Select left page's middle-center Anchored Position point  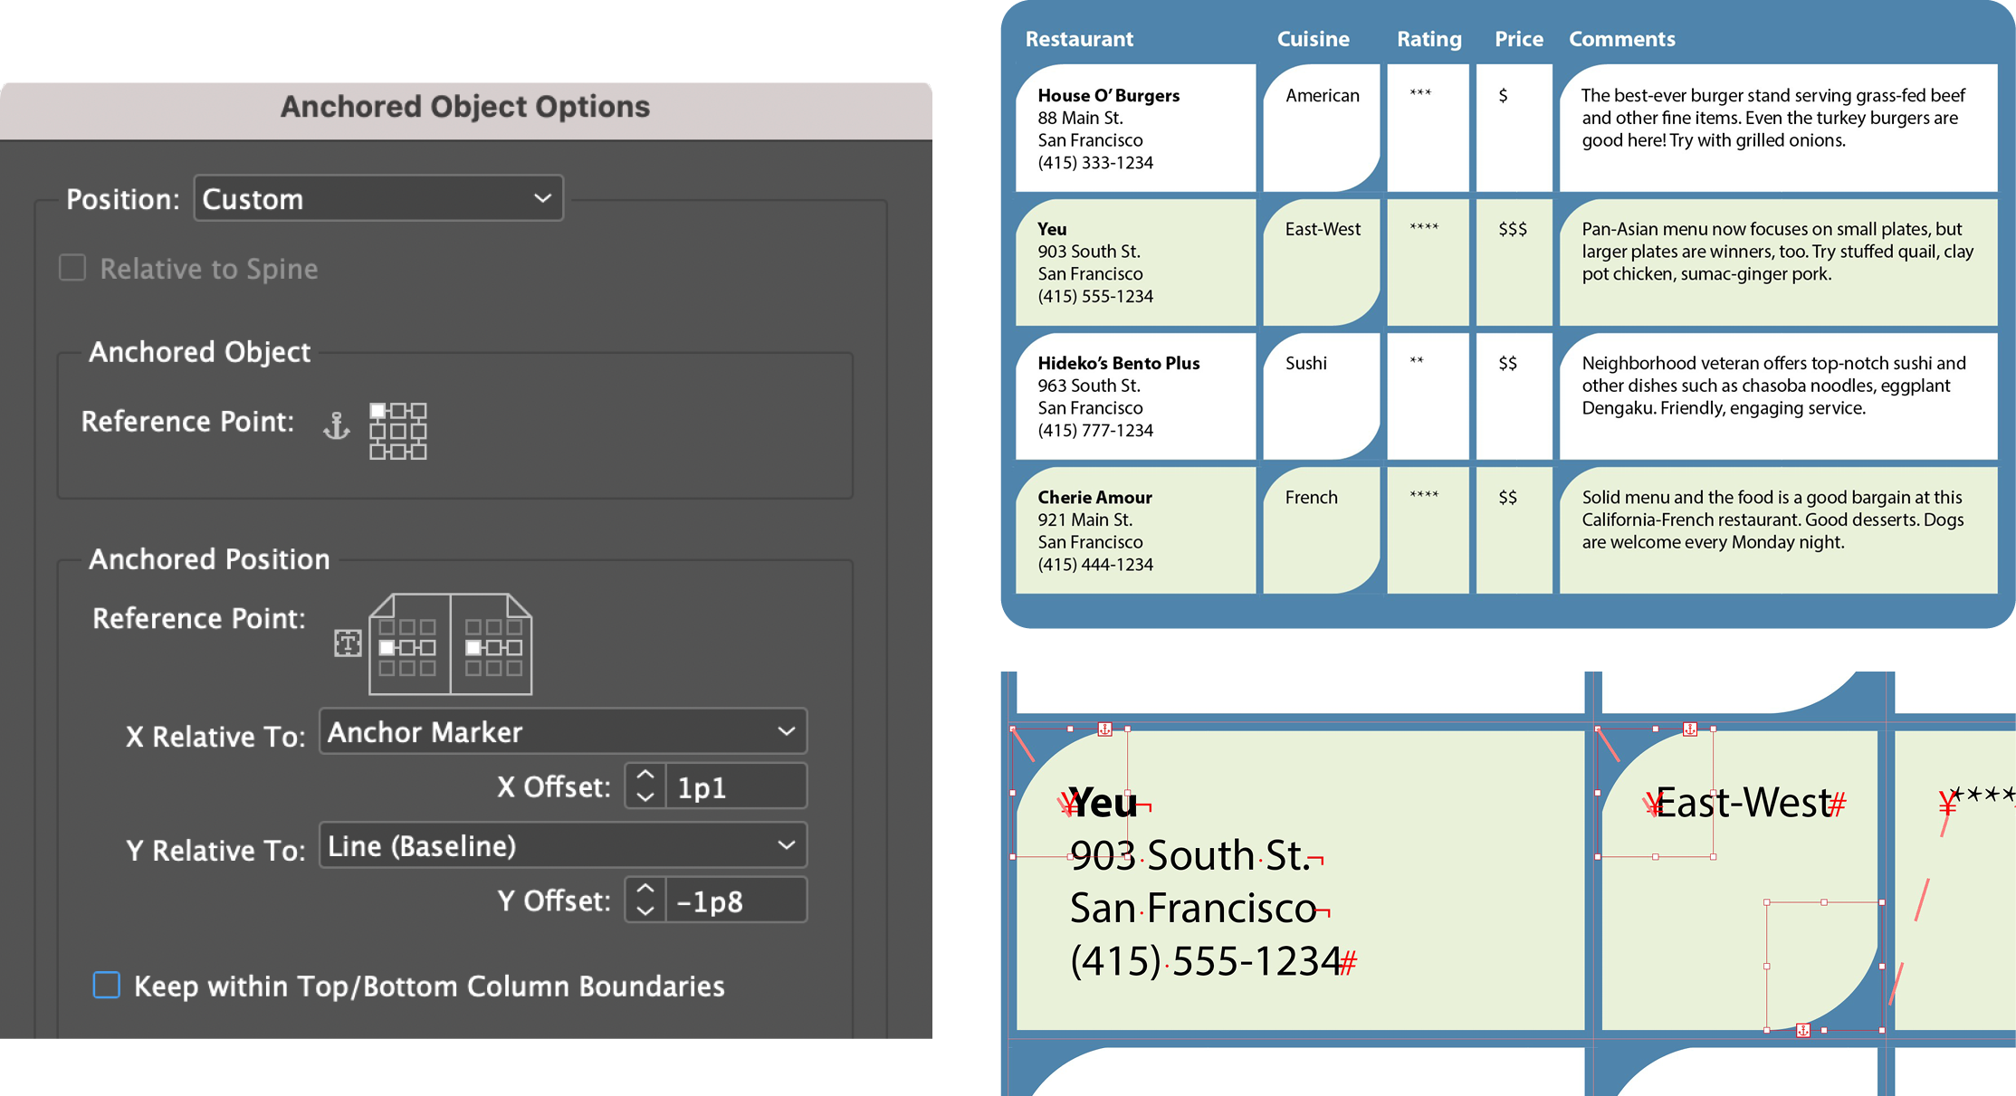tap(407, 648)
